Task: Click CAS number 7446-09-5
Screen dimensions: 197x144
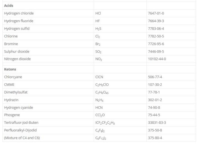Action: tap(156, 51)
